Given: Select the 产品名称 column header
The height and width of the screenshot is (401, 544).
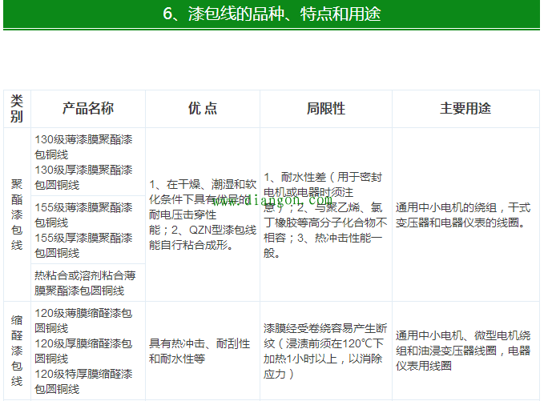Looking at the screenshot, I should click(x=88, y=108).
